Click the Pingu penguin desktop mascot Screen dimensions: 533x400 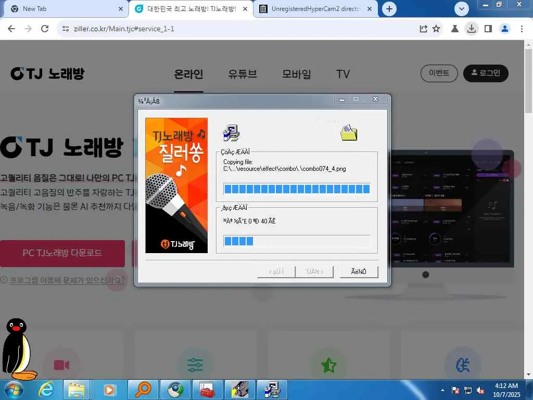pyautogui.click(x=19, y=349)
